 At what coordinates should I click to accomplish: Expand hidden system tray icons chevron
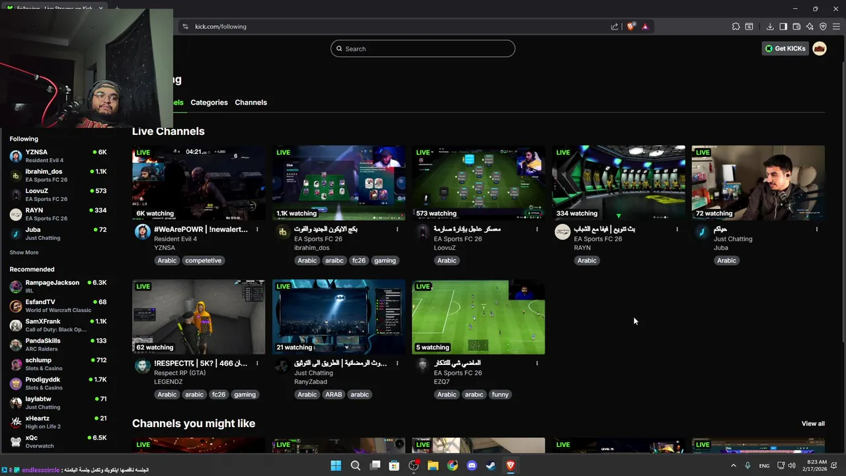[x=733, y=465]
